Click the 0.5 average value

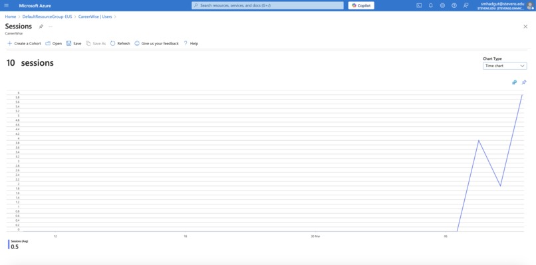(x=15, y=246)
